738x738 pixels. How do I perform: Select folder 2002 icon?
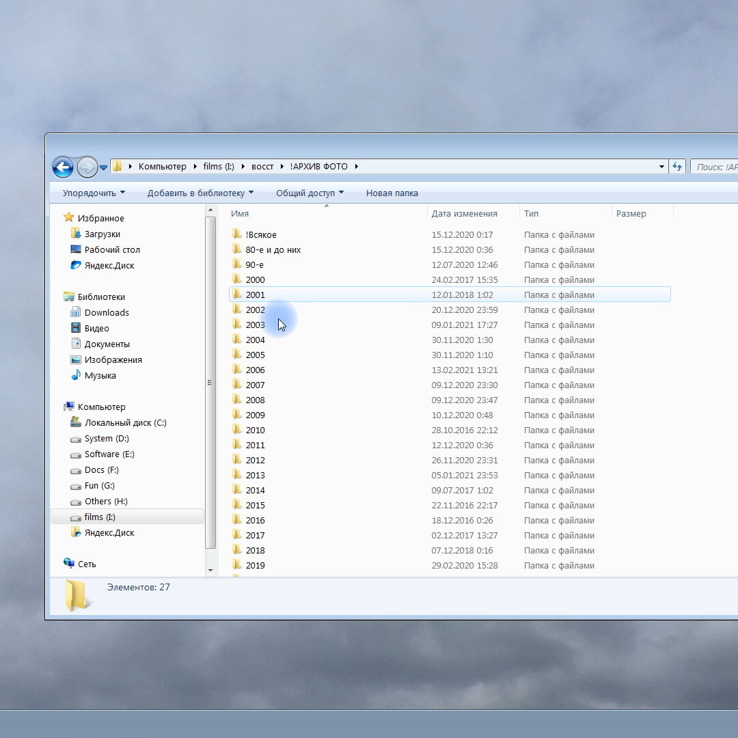point(237,310)
